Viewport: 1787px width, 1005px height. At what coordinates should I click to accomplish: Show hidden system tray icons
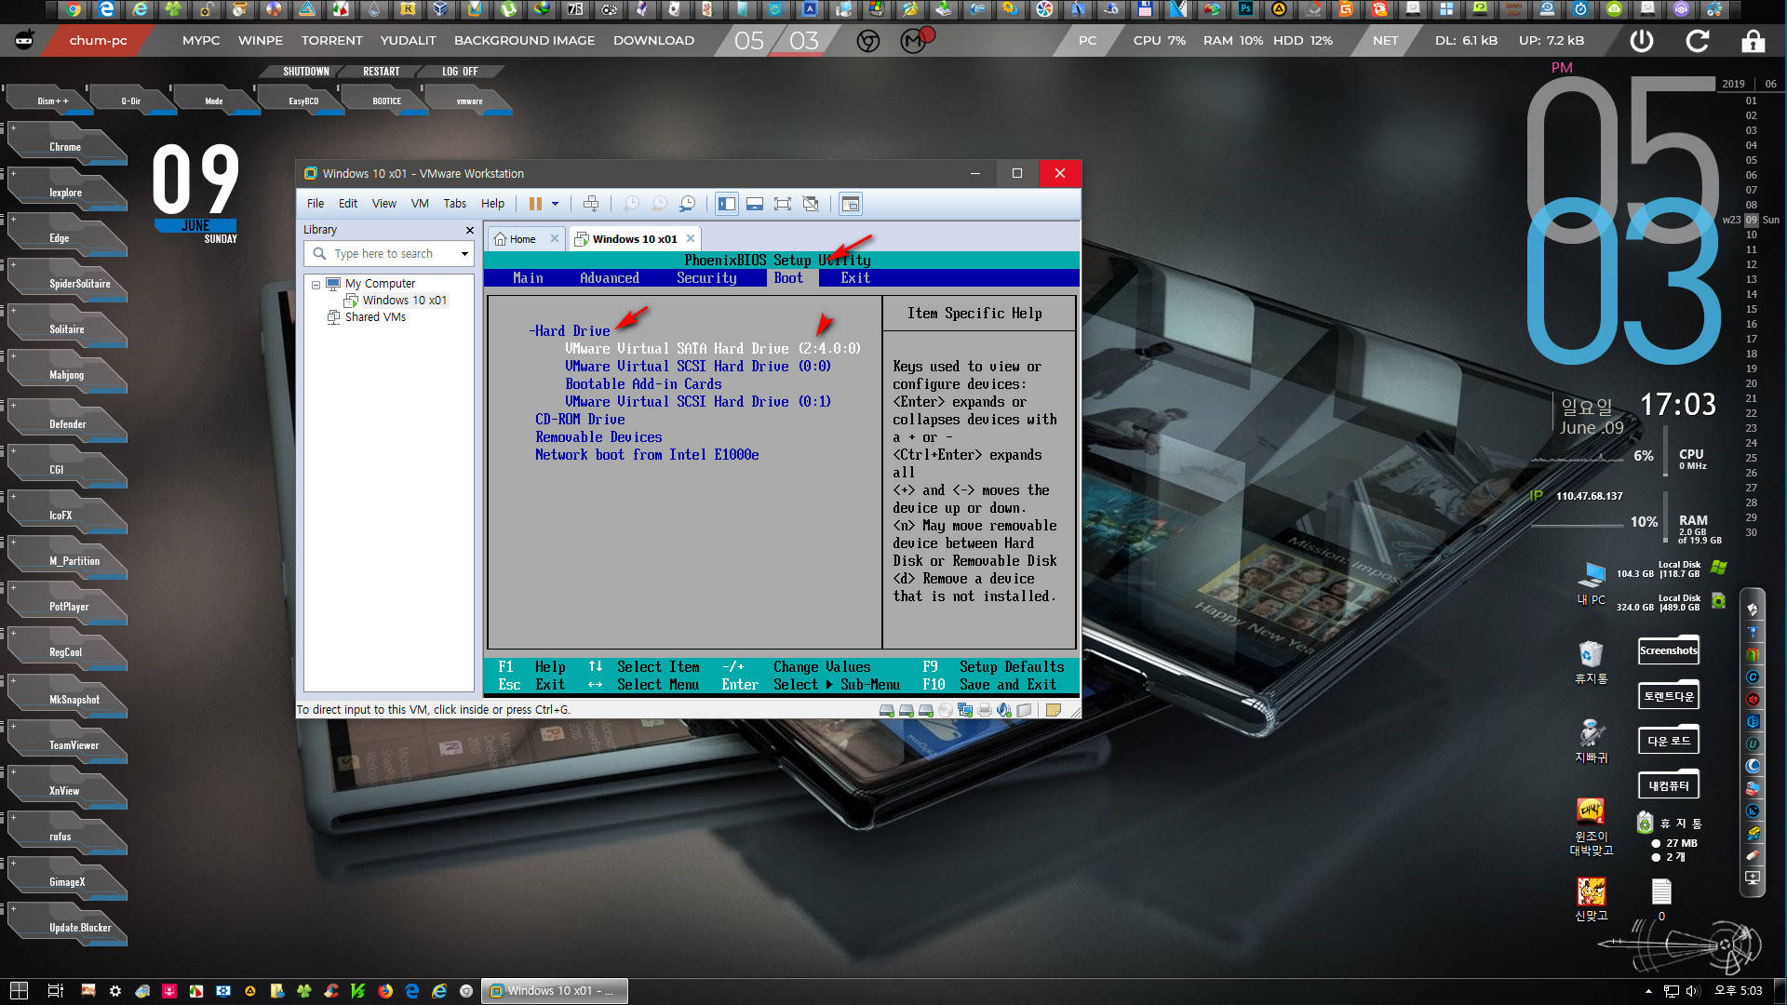(x=1648, y=991)
